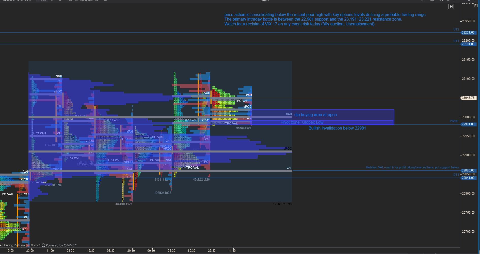Click the 22950.00 price axis tick

(468, 136)
